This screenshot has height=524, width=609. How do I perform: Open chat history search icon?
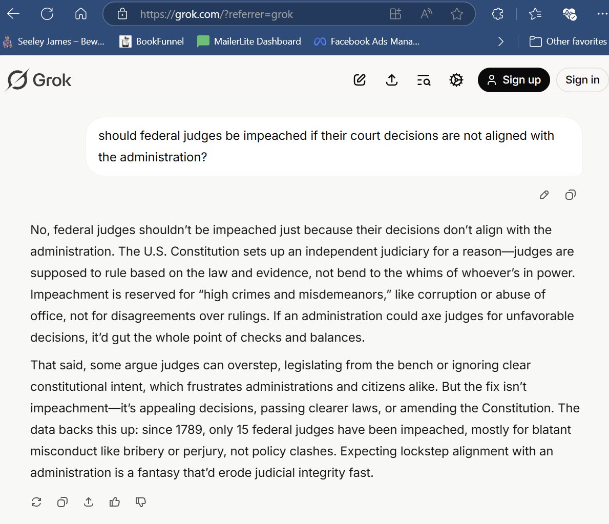point(424,80)
